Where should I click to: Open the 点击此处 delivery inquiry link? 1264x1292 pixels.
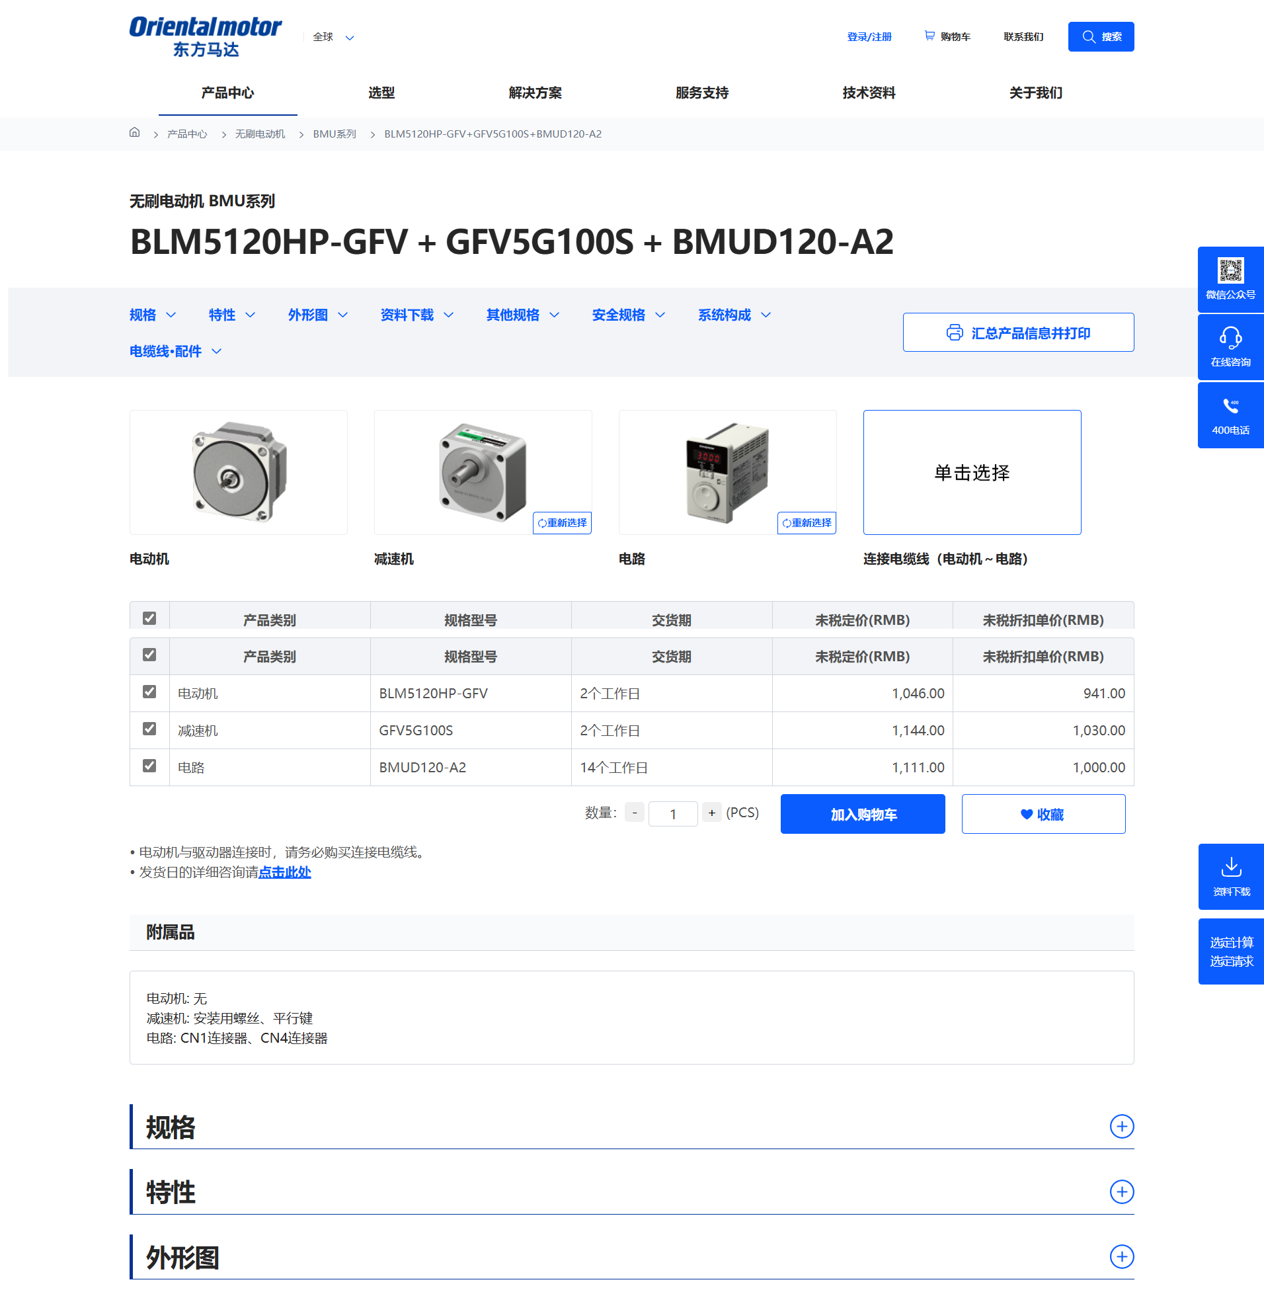pyautogui.click(x=284, y=871)
